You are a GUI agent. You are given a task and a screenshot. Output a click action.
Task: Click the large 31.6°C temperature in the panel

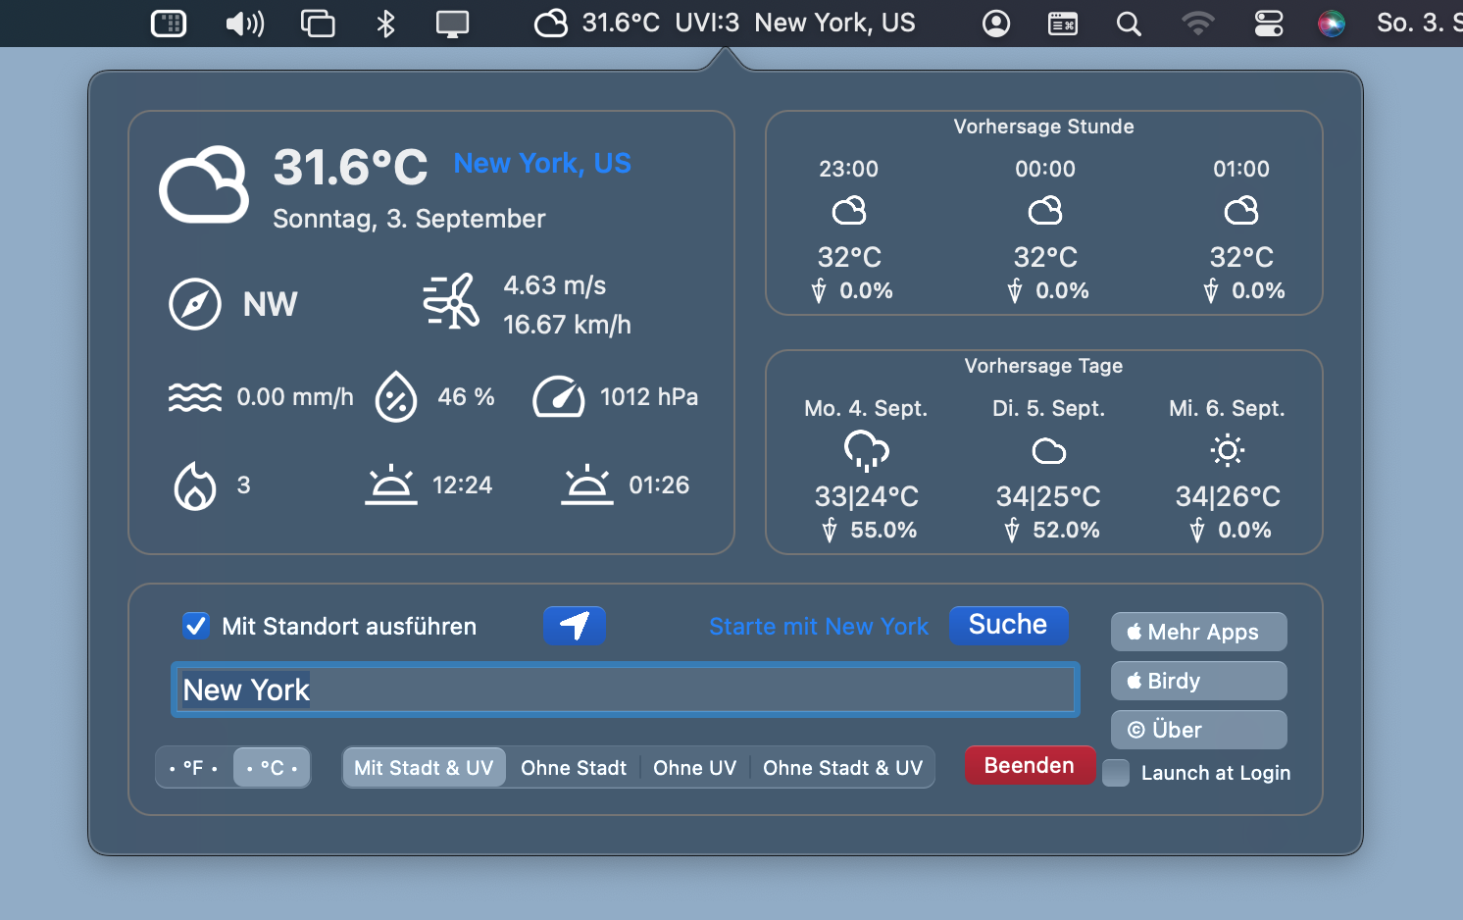point(350,167)
